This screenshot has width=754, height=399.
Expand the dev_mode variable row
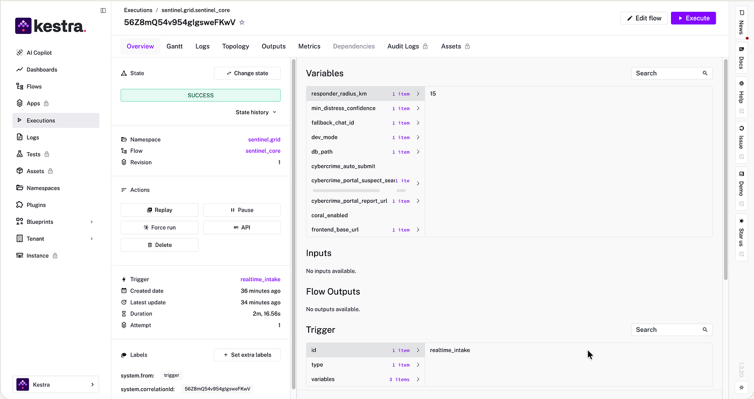[366, 137]
